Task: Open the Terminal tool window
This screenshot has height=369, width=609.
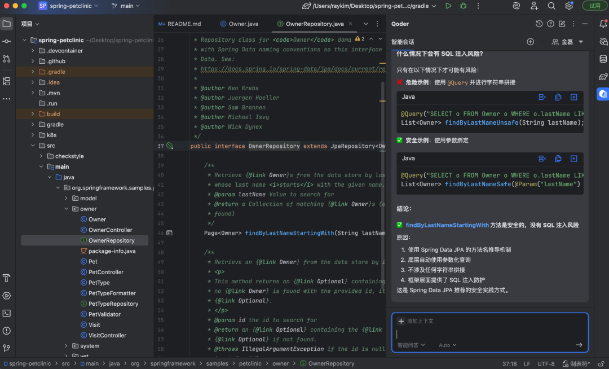Action: coord(7,313)
